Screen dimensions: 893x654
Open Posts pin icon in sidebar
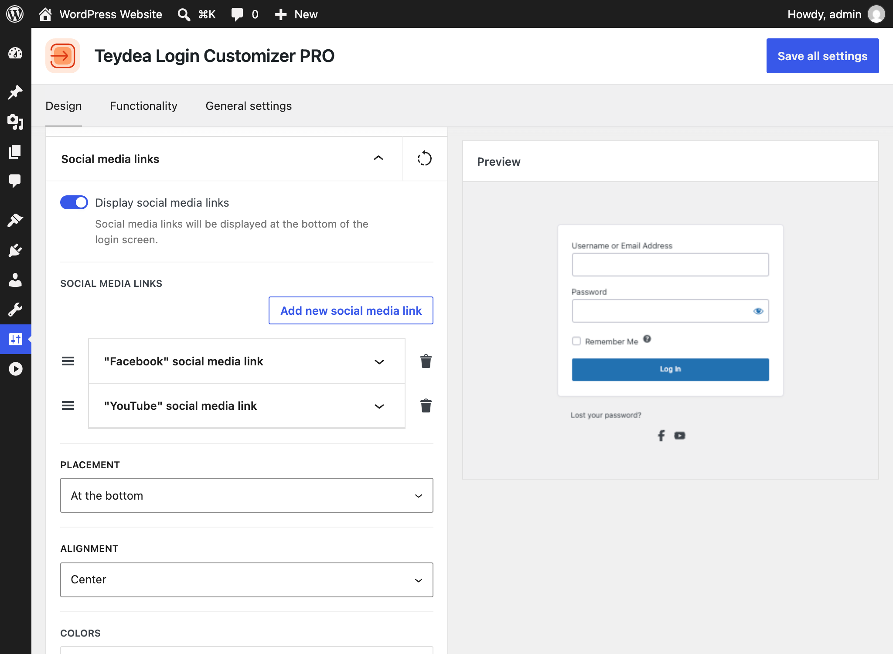15,92
